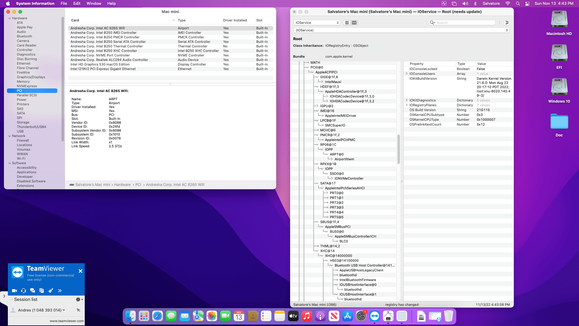
Task: Switch IORegistryExplorer to column view
Action: [x=354, y=23]
